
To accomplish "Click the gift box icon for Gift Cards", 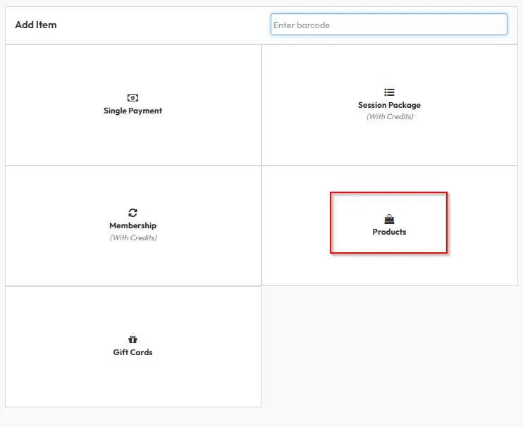I will pyautogui.click(x=133, y=340).
